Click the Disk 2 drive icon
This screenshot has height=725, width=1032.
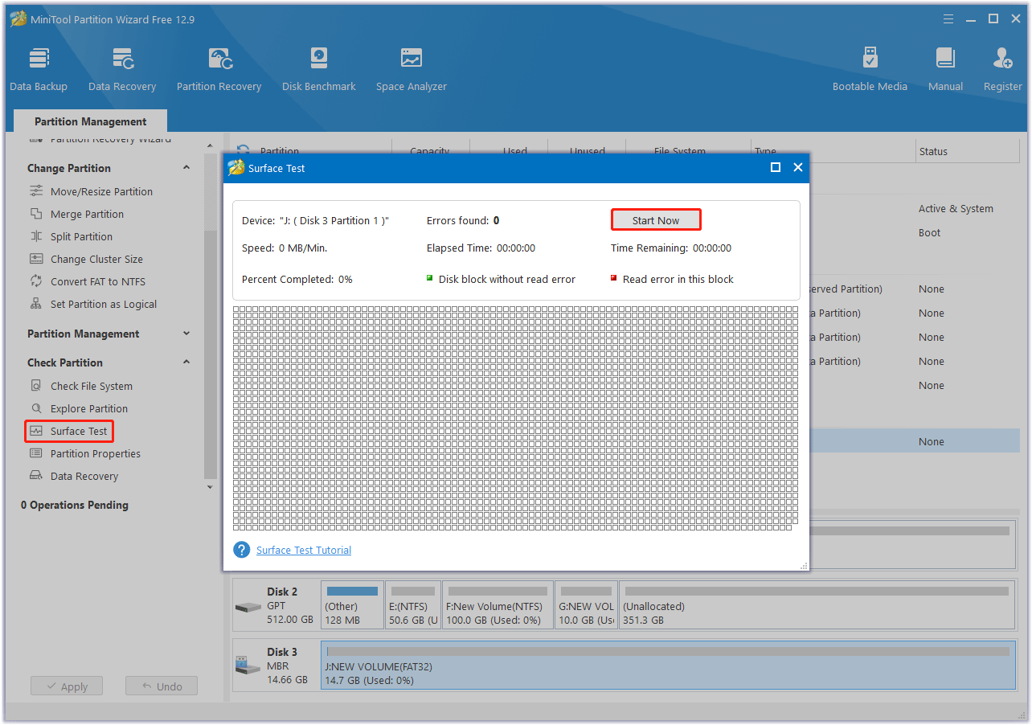click(x=248, y=606)
